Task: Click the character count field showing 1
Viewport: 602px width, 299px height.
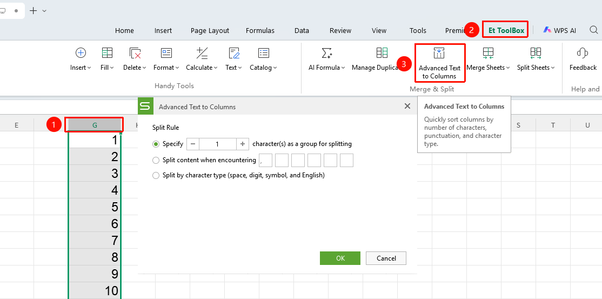Action: pos(218,144)
